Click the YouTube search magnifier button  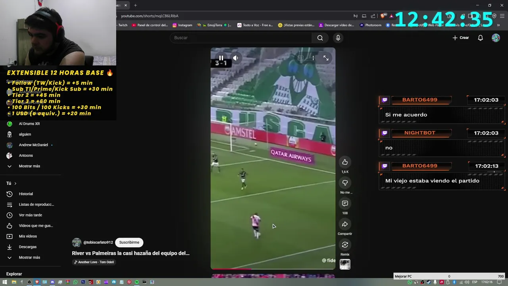pos(320,38)
